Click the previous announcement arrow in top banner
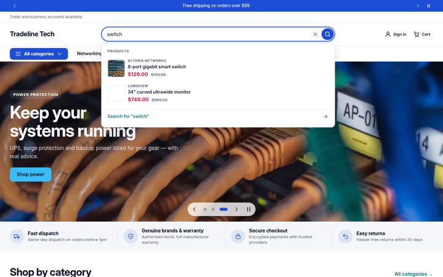The image size is (443, 277). pos(14,6)
